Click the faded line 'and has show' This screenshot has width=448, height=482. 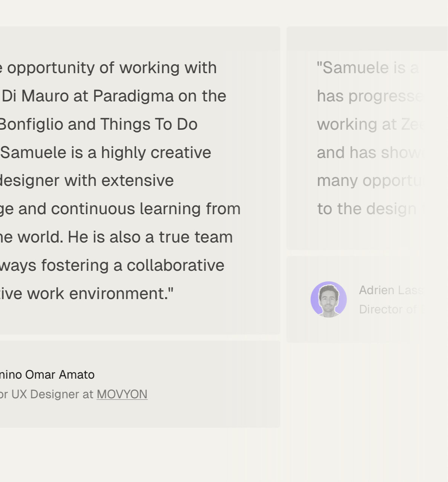[x=370, y=153]
